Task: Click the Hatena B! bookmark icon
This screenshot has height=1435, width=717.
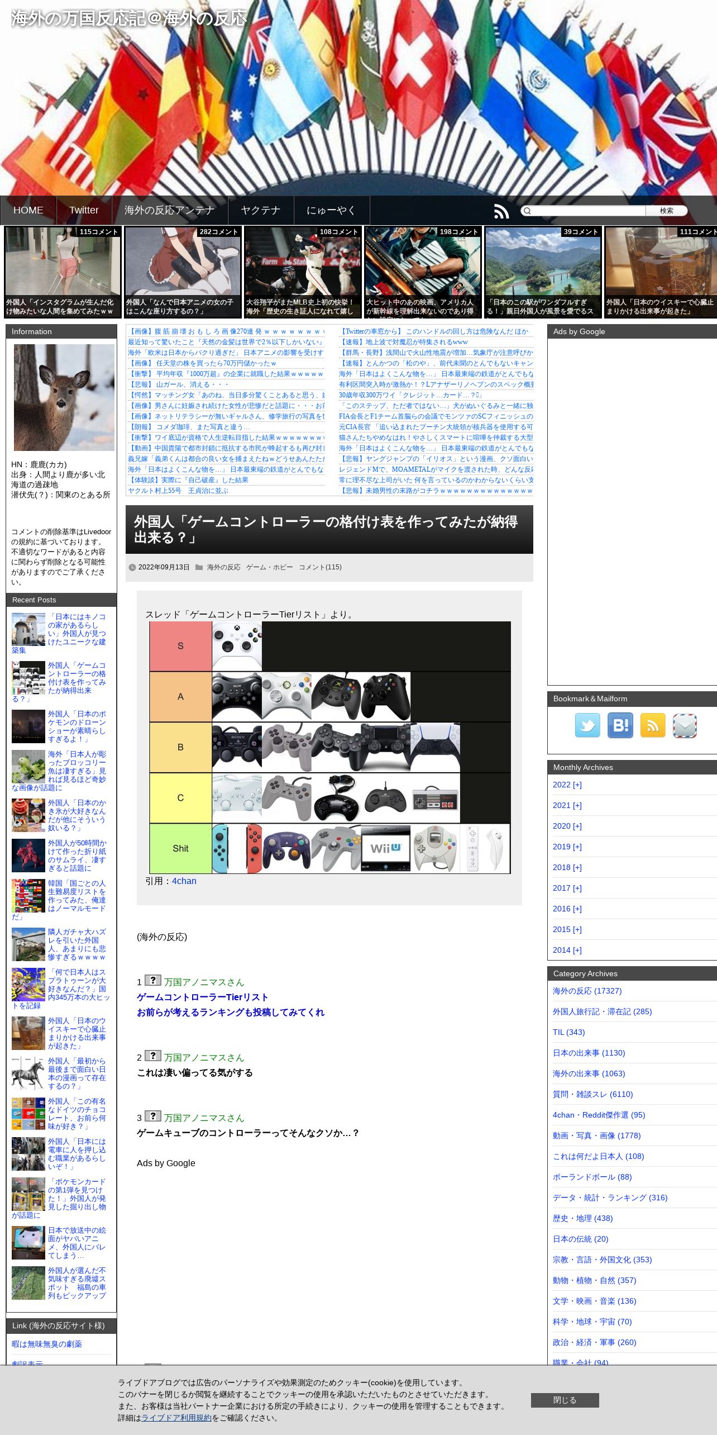Action: [620, 725]
